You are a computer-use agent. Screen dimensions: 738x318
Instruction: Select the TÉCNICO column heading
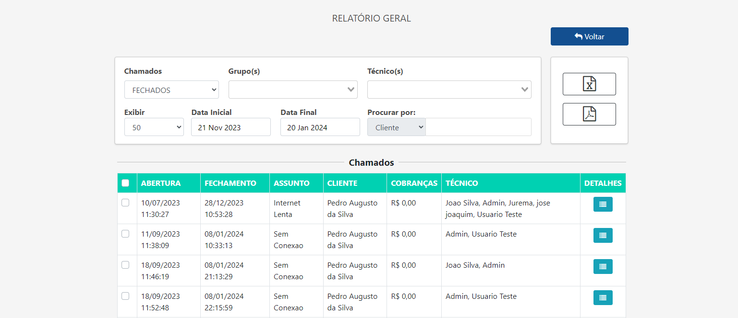click(x=460, y=183)
